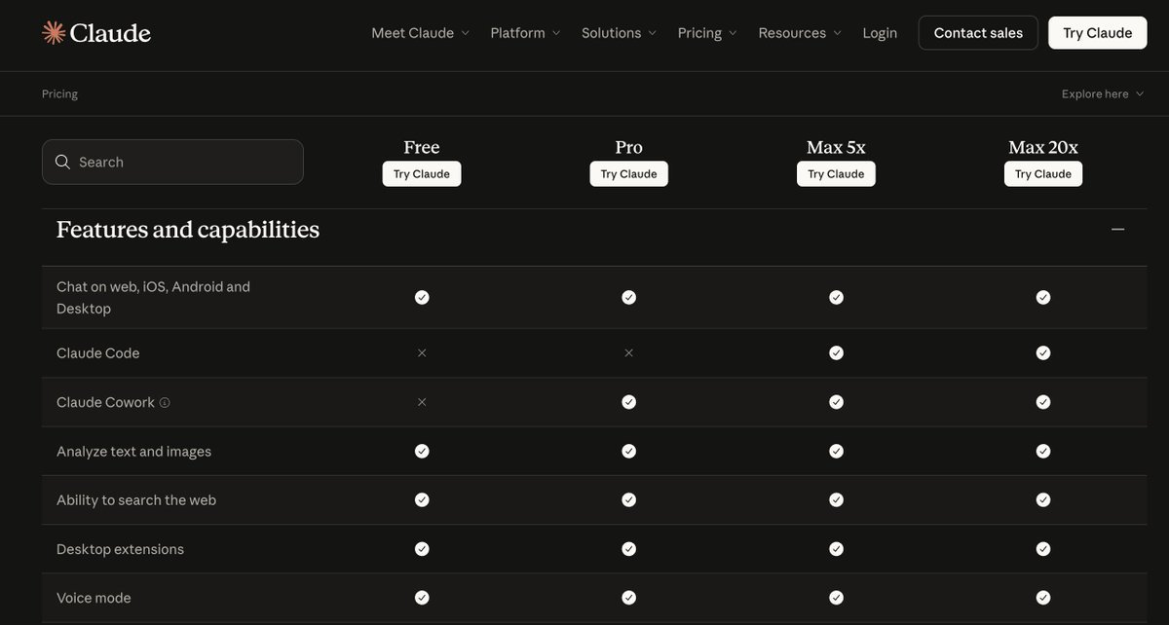
Task: Click the Pro checkmark for Ability to search the web
Action: (x=629, y=499)
